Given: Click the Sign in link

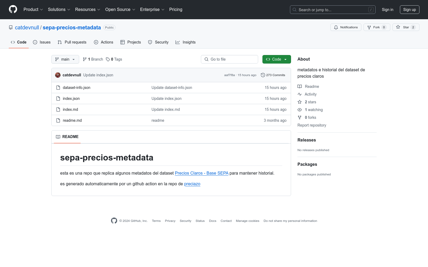Looking at the screenshot, I should click(388, 10).
